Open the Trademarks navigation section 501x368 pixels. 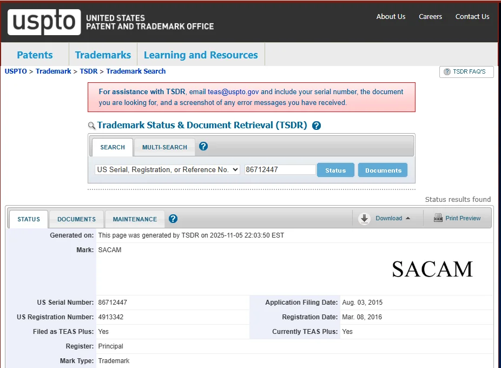(x=103, y=55)
